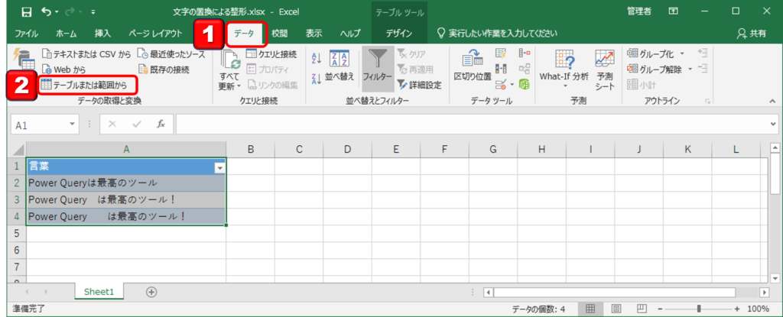Expand グループ解除 dropdown arrow

point(690,70)
